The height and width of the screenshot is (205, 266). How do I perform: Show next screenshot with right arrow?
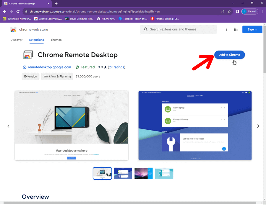coord(258,126)
